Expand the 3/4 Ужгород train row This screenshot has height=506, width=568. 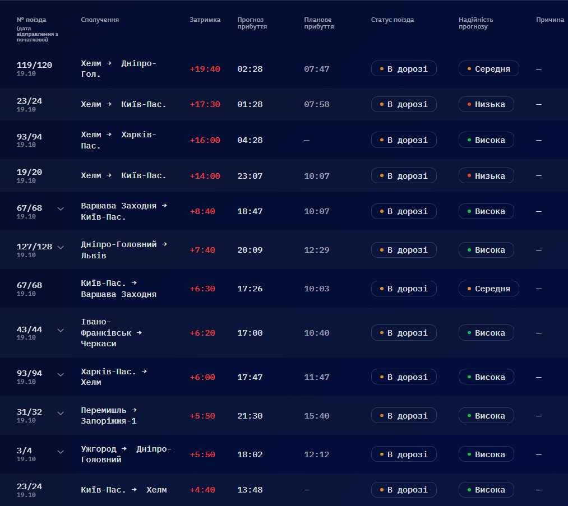coord(61,452)
